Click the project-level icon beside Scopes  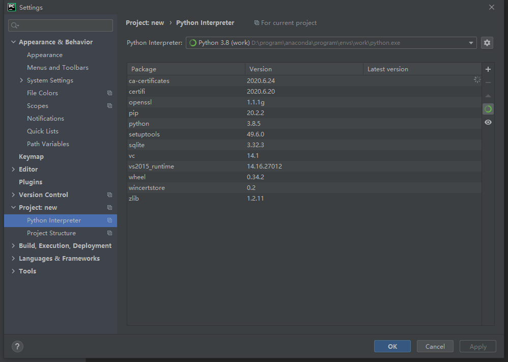(x=110, y=106)
